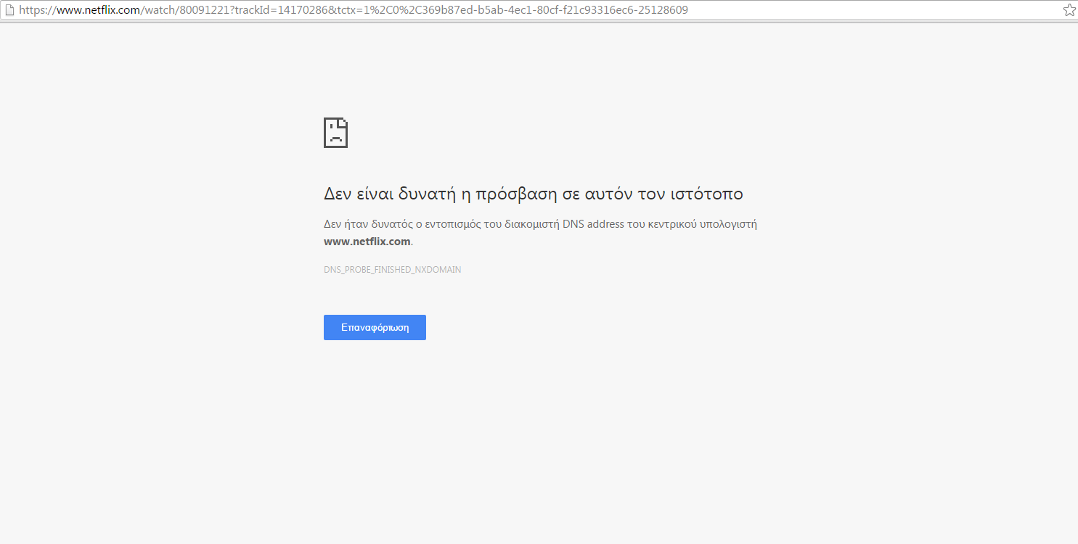Click the page info icon beside the URL
The width and height of the screenshot is (1078, 544).
click(9, 10)
